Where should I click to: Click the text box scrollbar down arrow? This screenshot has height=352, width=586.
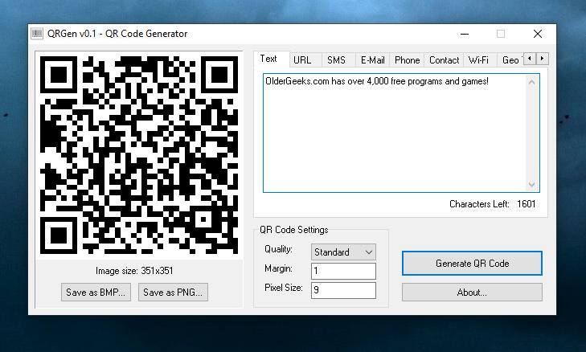tap(532, 184)
